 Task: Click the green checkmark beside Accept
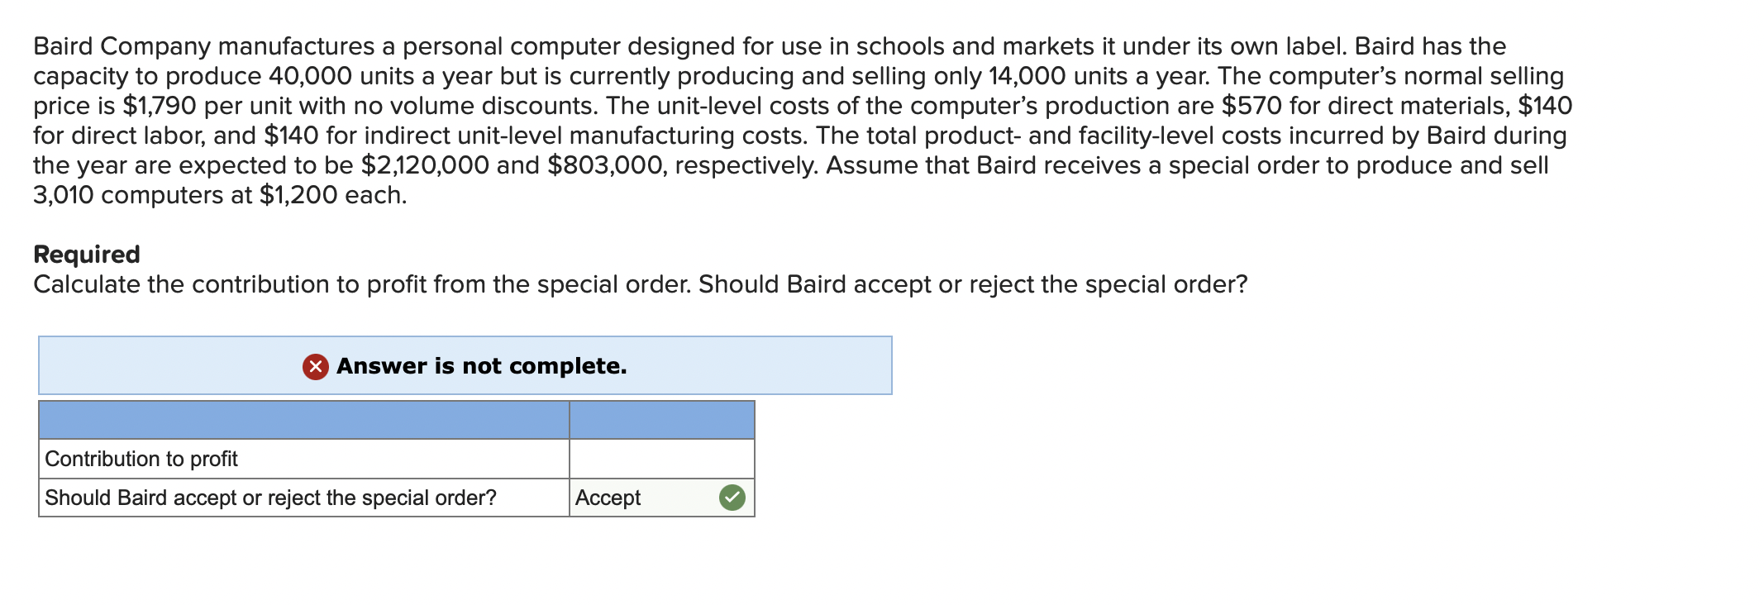click(732, 498)
